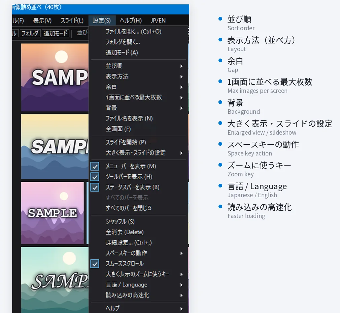The width and height of the screenshot is (340, 313).
Task: Expand 1画面に並べる最大枚数 submenu
Action: click(138, 98)
